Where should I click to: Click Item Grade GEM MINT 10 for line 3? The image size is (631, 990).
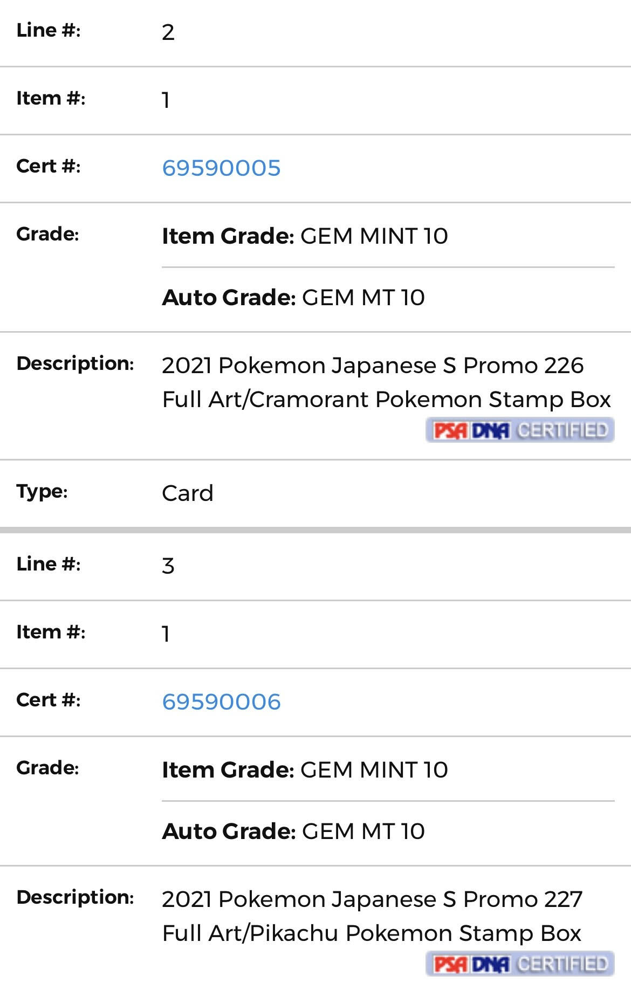click(x=305, y=770)
